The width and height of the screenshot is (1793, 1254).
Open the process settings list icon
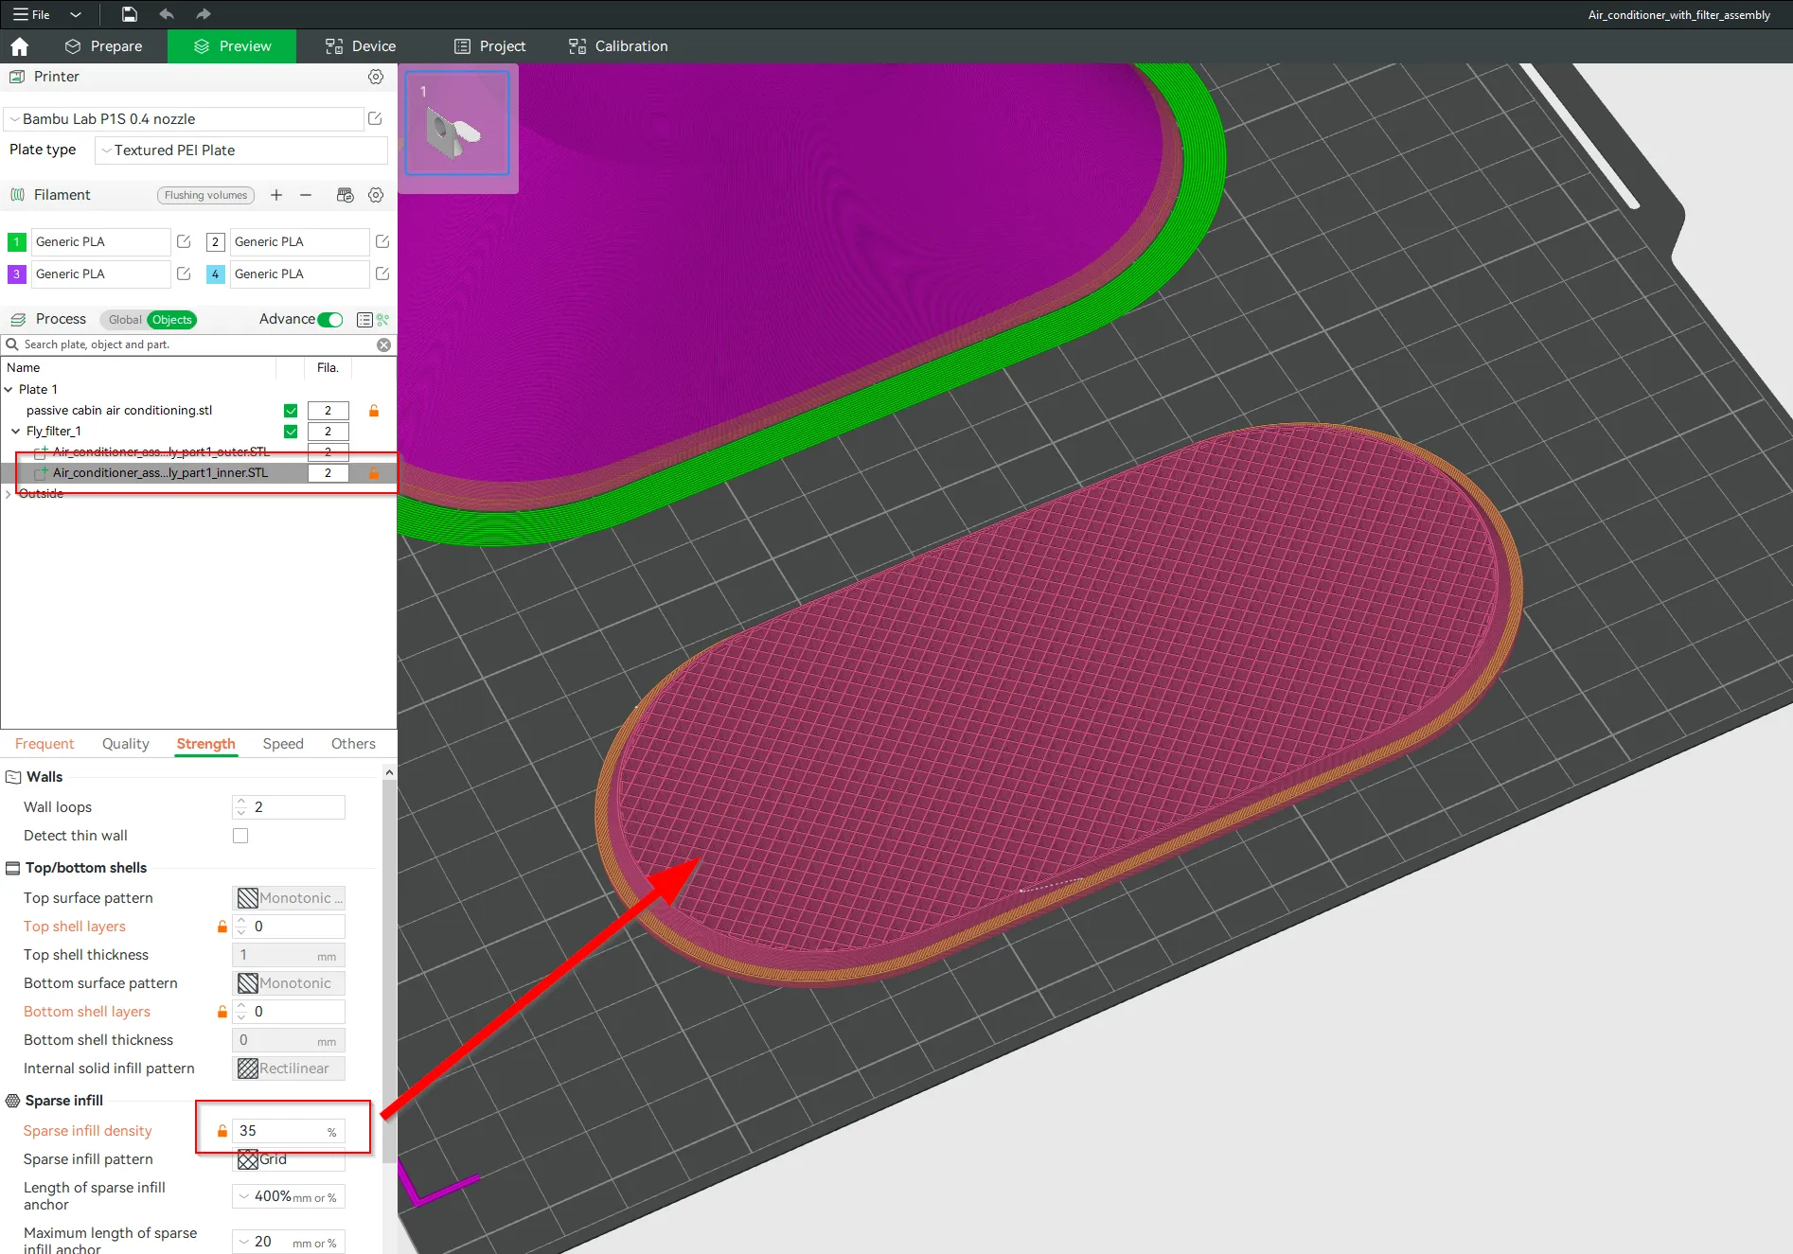pyautogui.click(x=364, y=320)
